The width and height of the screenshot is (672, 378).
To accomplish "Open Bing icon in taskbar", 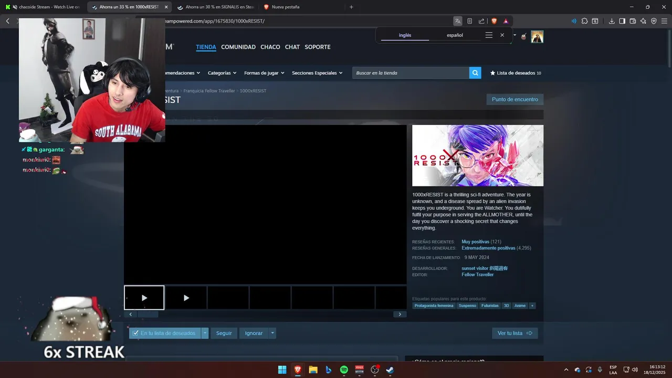I will coord(329,370).
